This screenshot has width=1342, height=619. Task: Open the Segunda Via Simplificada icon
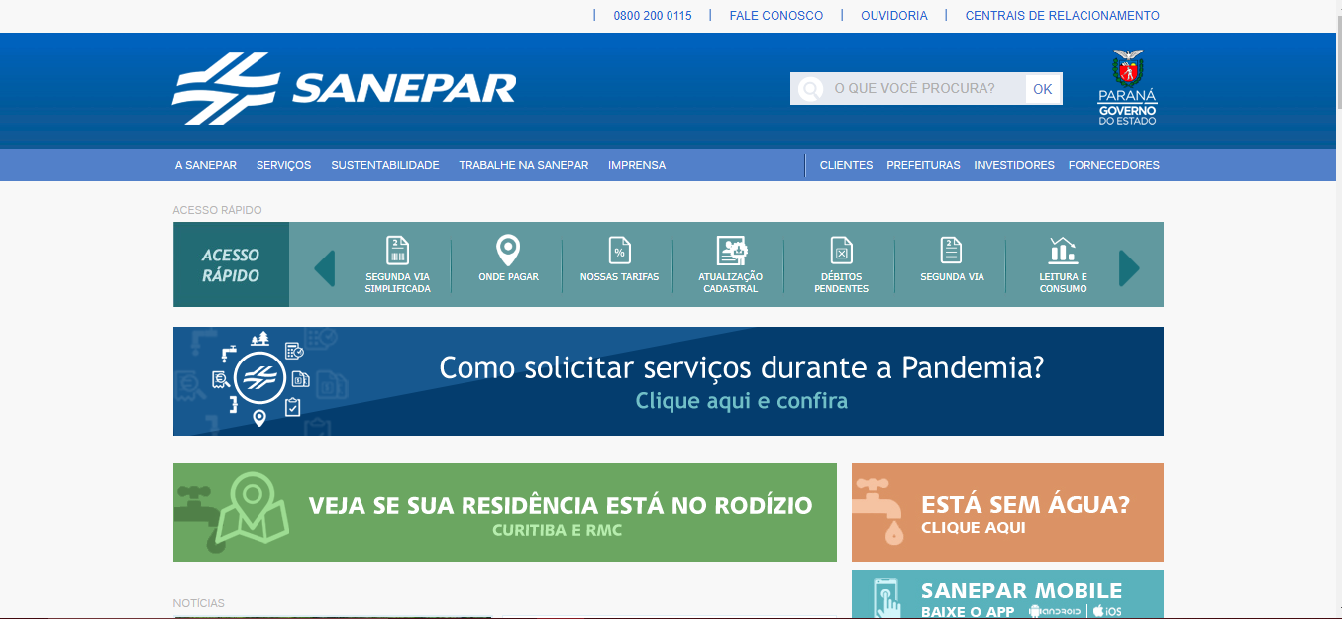tap(397, 250)
